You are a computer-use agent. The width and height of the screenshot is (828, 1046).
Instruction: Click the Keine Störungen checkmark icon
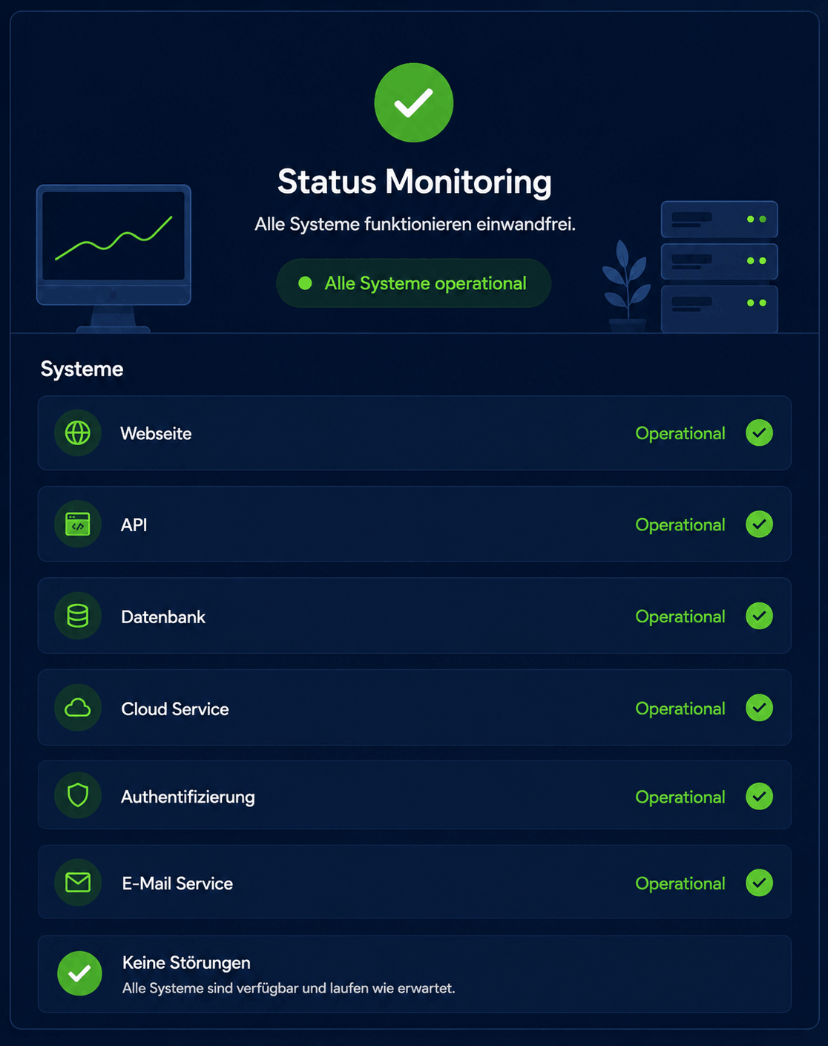click(x=79, y=973)
